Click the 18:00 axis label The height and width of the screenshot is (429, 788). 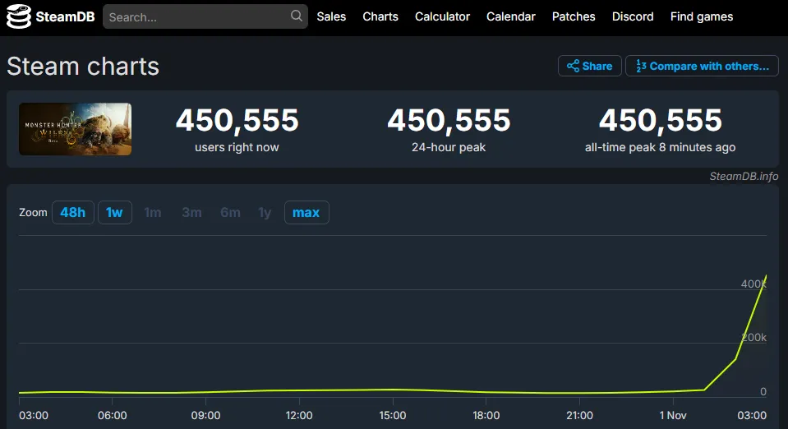pyautogui.click(x=486, y=415)
